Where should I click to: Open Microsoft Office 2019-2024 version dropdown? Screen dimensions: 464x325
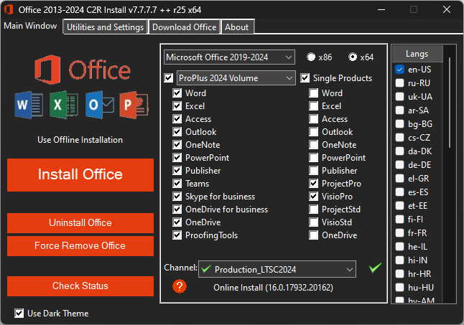[229, 57]
